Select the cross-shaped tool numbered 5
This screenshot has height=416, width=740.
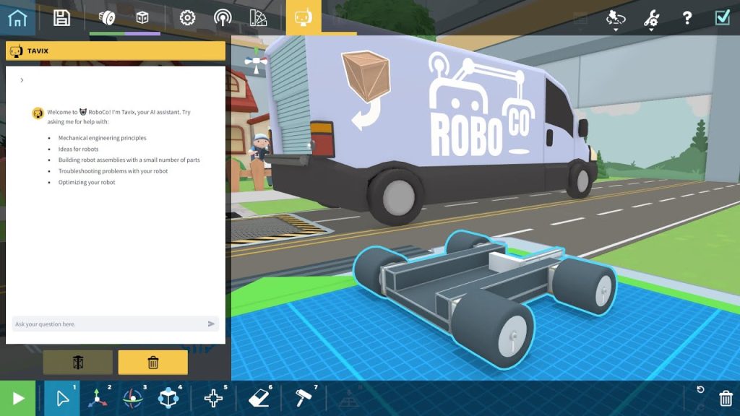213,399
